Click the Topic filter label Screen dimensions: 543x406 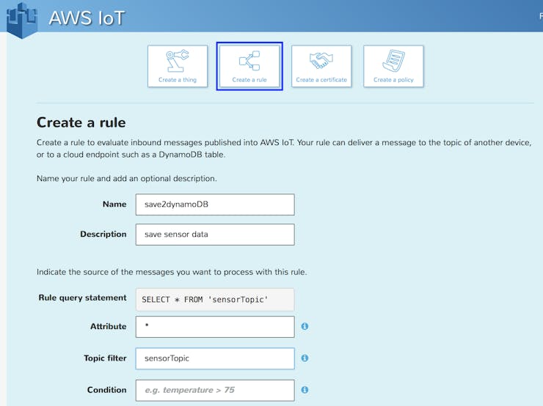pos(105,358)
